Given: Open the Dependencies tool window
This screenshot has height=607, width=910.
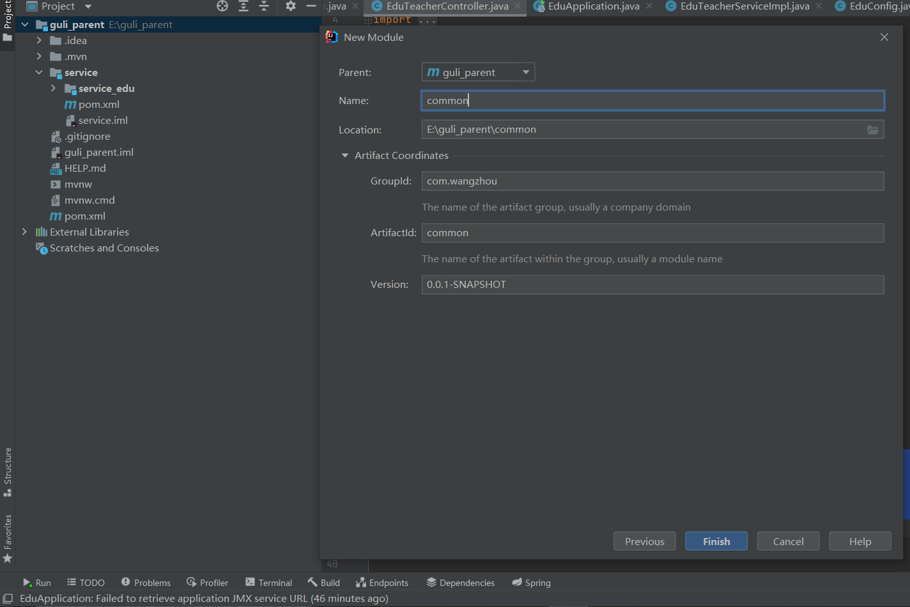Looking at the screenshot, I should point(460,582).
